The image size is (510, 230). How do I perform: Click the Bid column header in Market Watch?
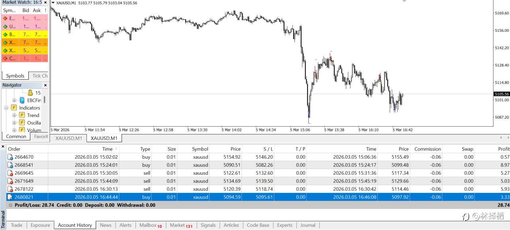25,10
